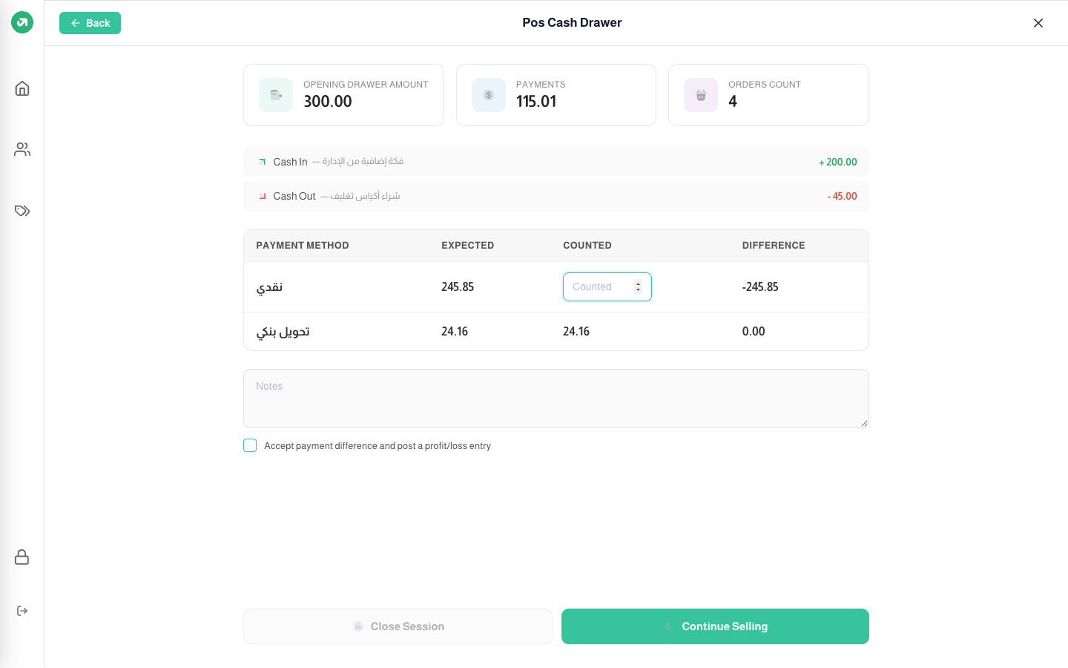Select the Cash Out entry row
This screenshot has height=668, width=1068.
[556, 196]
